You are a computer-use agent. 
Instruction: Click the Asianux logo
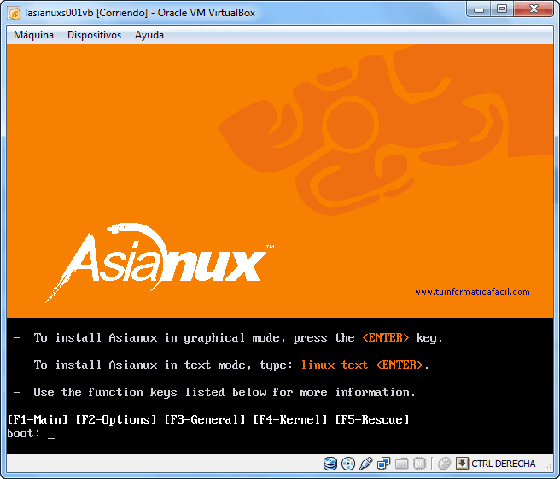click(160, 262)
